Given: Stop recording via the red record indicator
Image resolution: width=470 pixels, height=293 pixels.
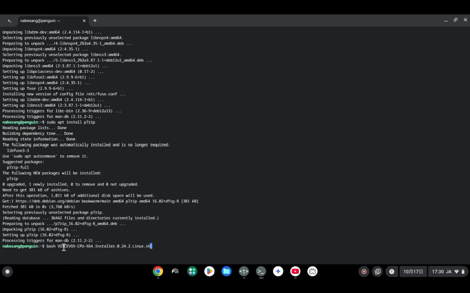Looking at the screenshot, I should pos(364,271).
